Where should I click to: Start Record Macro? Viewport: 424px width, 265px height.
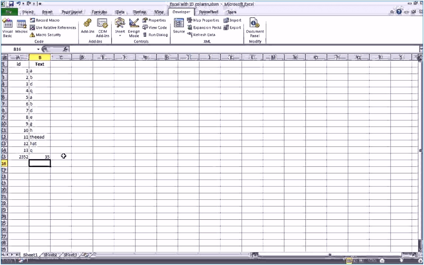45,20
